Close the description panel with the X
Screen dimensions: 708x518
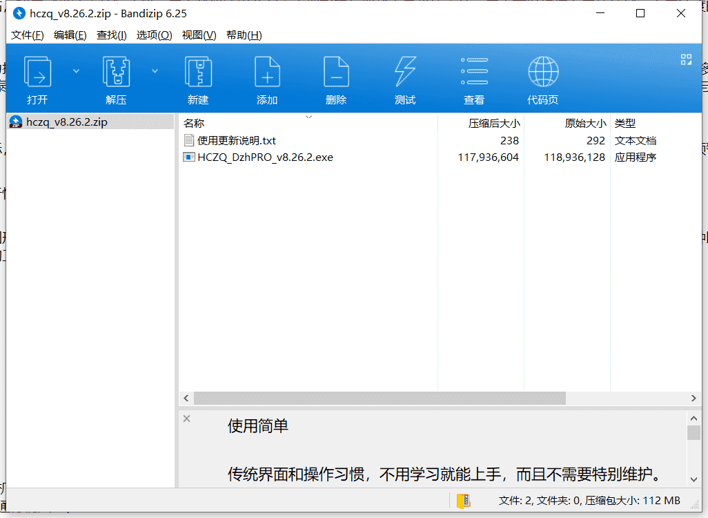pyautogui.click(x=186, y=419)
